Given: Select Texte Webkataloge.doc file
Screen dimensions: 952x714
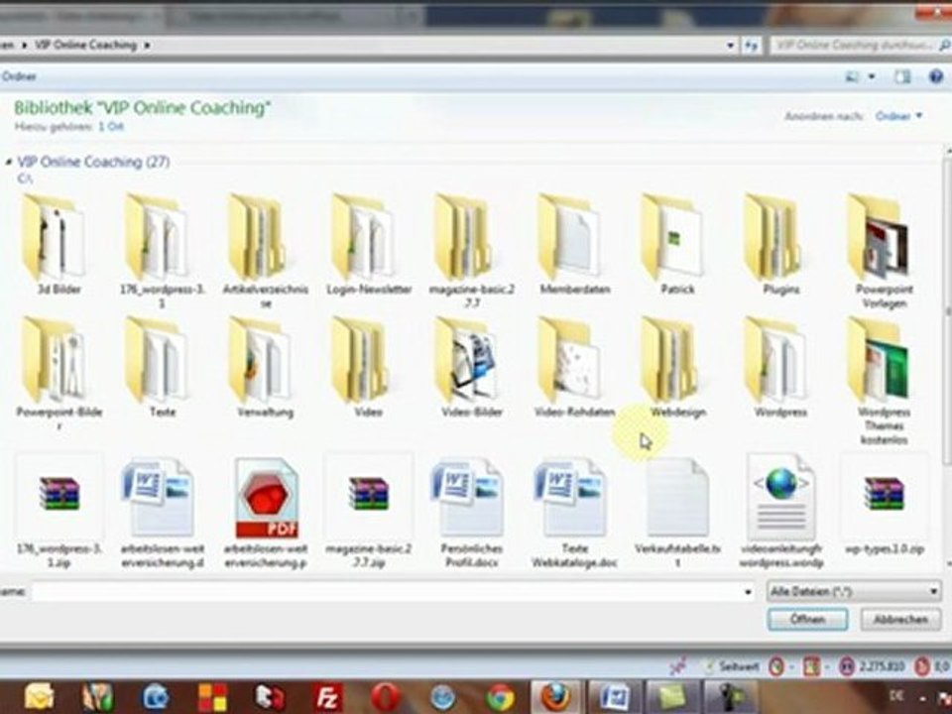Looking at the screenshot, I should pyautogui.click(x=574, y=512).
